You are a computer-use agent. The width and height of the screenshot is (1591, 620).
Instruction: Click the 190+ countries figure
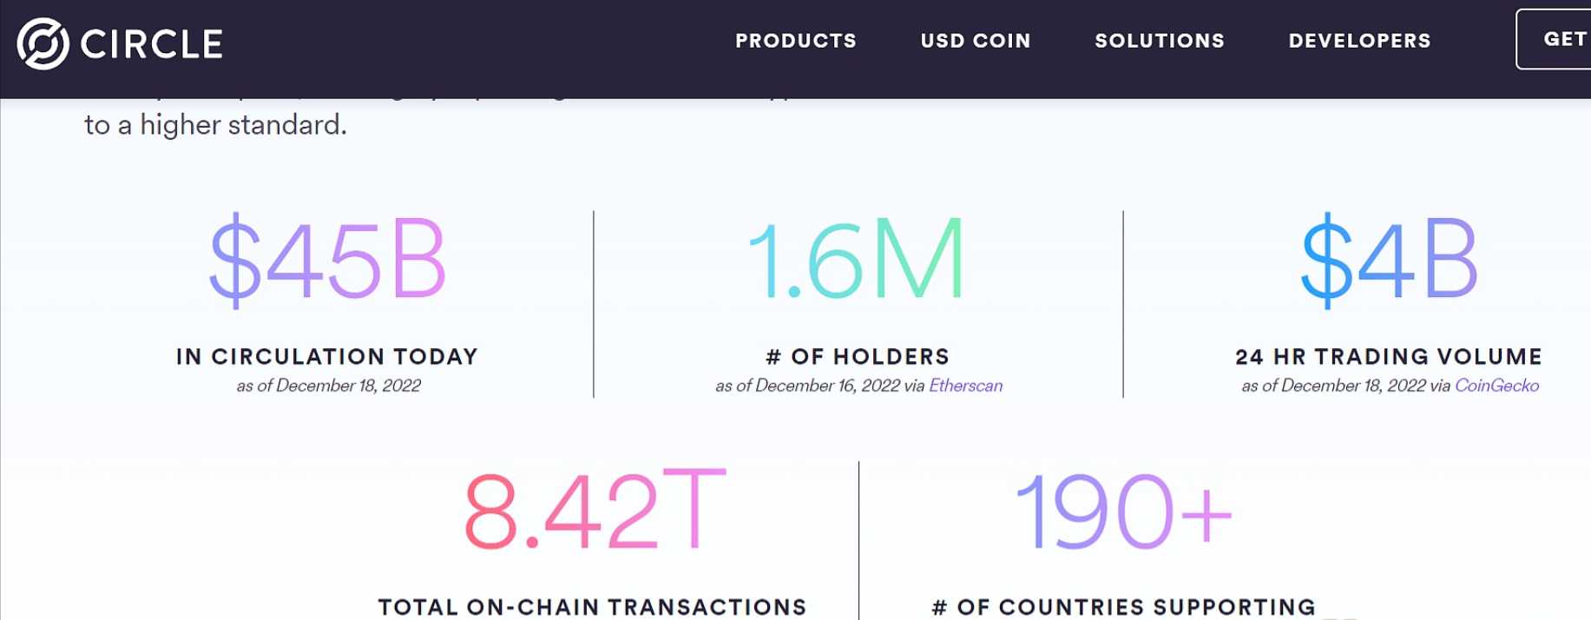(1123, 512)
